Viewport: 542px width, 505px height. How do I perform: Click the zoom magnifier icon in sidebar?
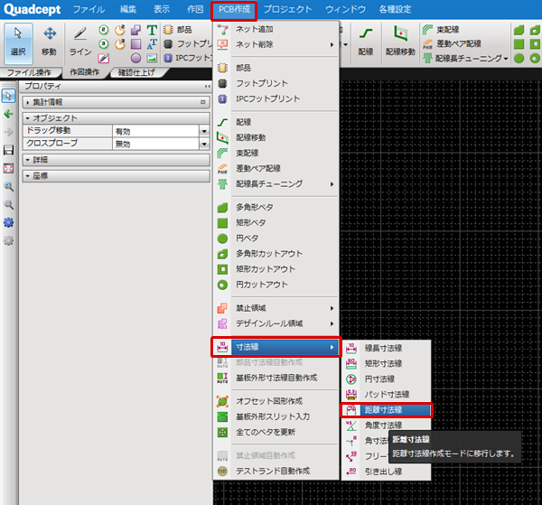pyautogui.click(x=8, y=187)
